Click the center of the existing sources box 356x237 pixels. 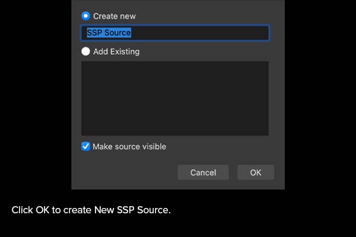(x=174, y=98)
